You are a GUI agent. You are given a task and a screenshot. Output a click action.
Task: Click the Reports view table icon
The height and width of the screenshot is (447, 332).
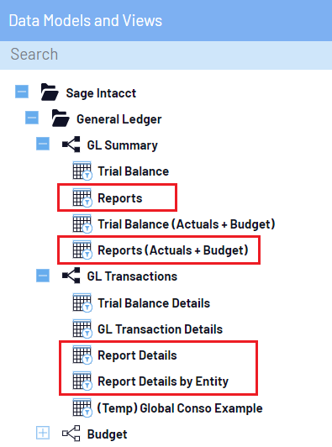pos(82,197)
